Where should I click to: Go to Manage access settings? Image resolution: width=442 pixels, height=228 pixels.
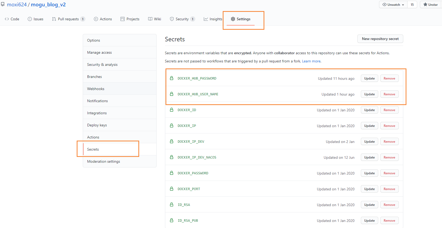(x=120, y=52)
